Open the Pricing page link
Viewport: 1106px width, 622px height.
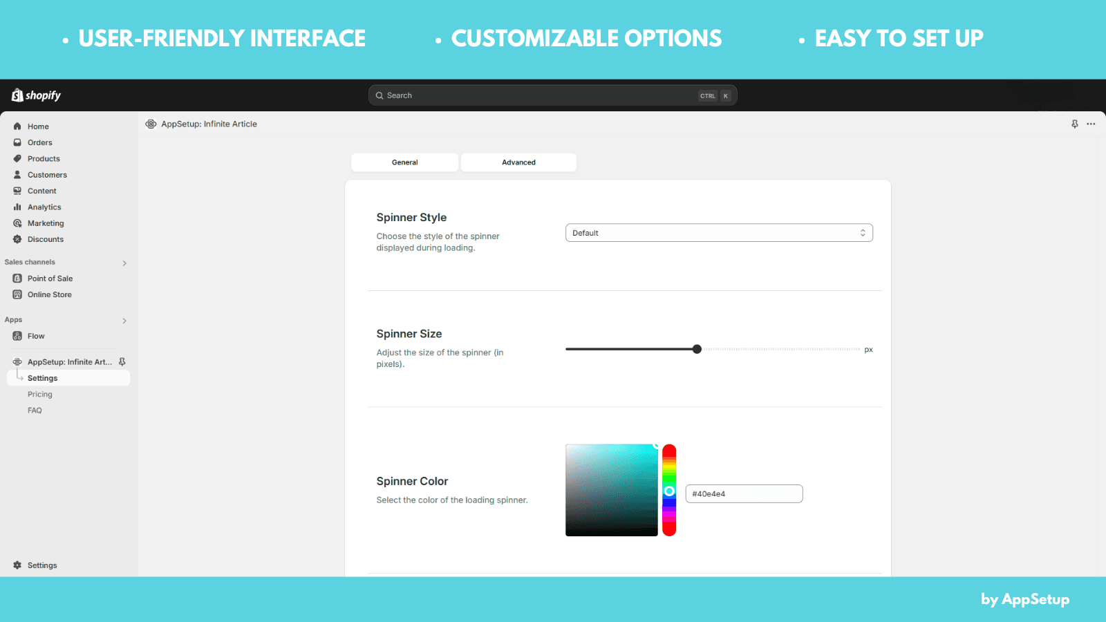tap(40, 395)
